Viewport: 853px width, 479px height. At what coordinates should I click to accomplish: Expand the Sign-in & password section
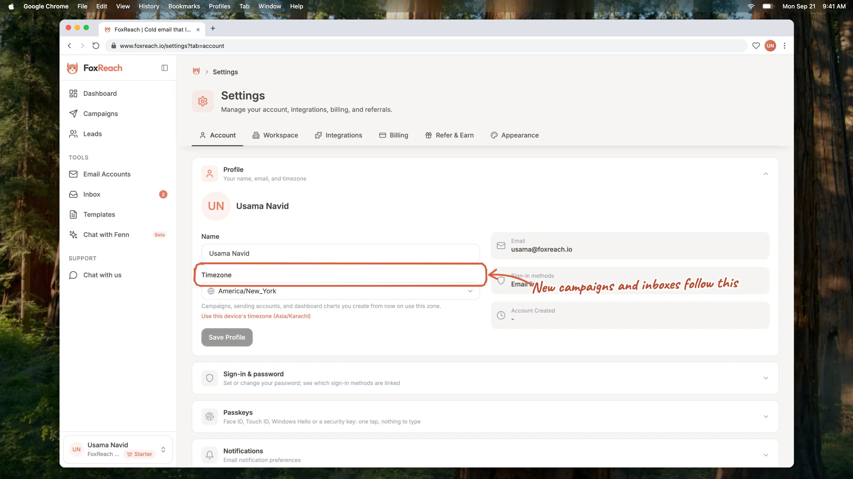tap(766, 378)
